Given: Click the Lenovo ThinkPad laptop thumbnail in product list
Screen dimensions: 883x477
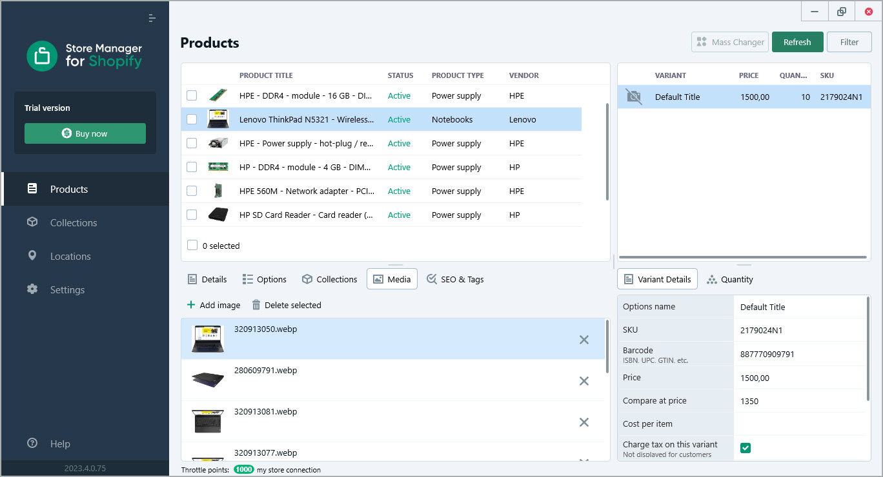Looking at the screenshot, I should pos(218,119).
